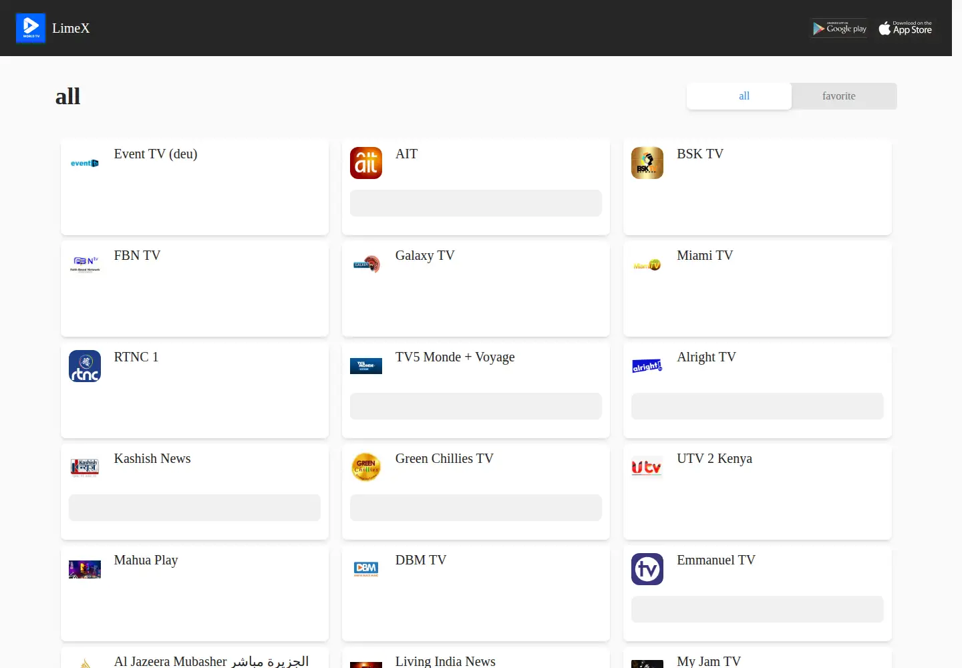Viewport: 962px width, 668px height.
Task: Select the FBN TV channel name
Action: (137, 255)
